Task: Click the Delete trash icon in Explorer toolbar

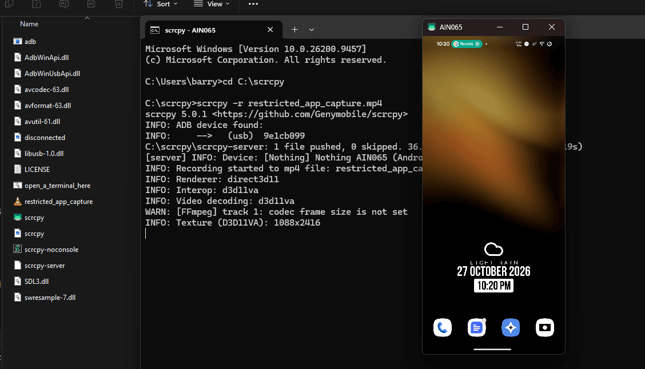Action: (119, 3)
